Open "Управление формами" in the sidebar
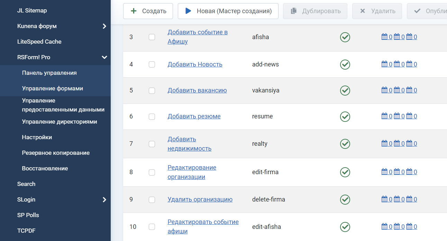This screenshot has height=241, width=447. tap(53, 89)
